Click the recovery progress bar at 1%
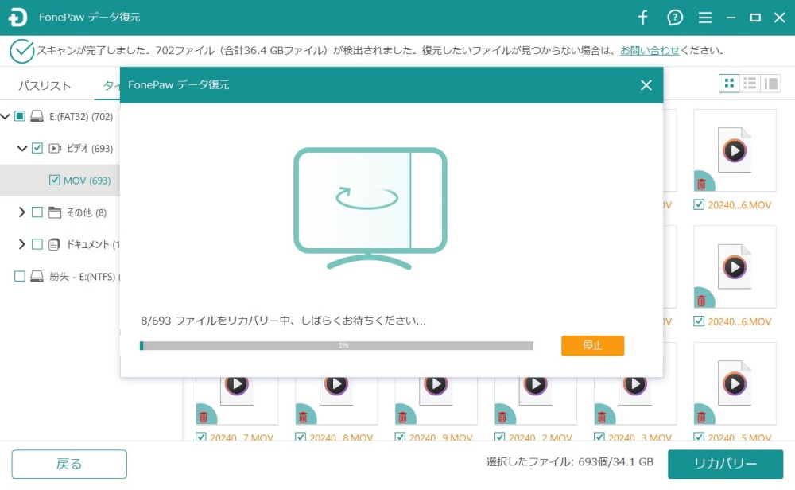Screen dimensions: 795x490 coord(336,345)
